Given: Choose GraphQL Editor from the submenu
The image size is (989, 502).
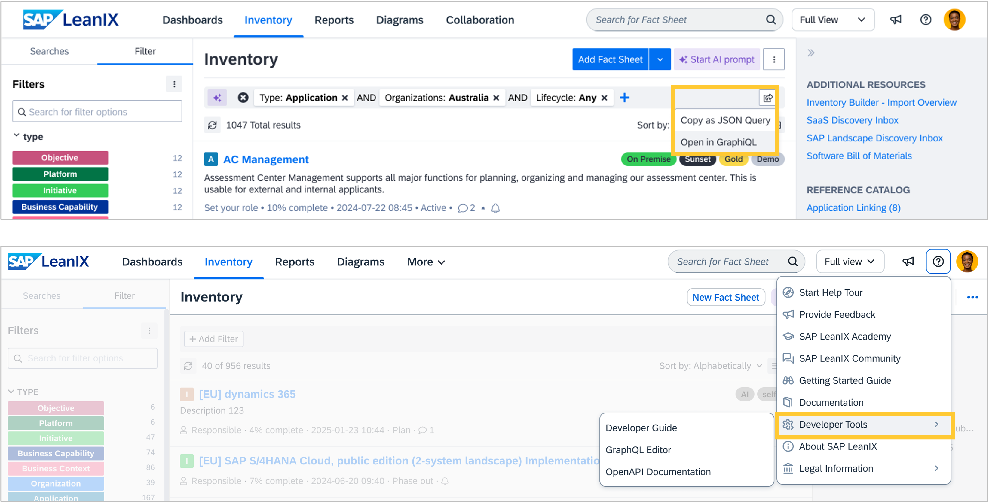Looking at the screenshot, I should click(x=638, y=450).
